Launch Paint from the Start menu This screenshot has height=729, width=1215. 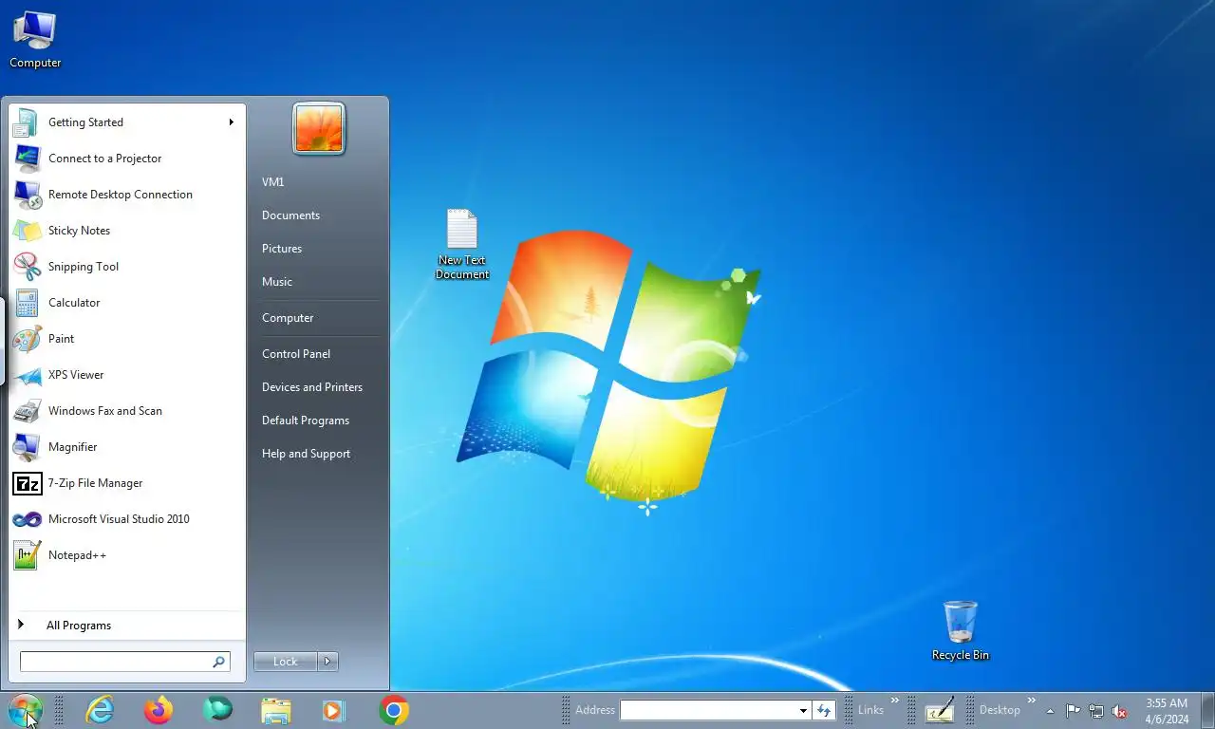pos(127,339)
